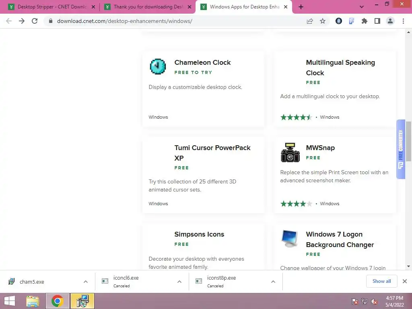Open the Chrome profile avatar
This screenshot has width=412, height=309.
390,21
